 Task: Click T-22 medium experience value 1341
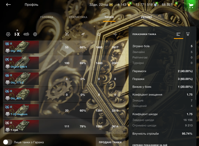coord(99,111)
